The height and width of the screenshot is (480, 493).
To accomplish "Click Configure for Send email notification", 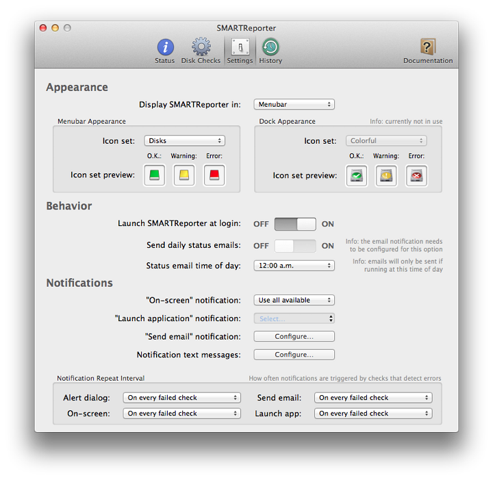I will click(x=294, y=336).
